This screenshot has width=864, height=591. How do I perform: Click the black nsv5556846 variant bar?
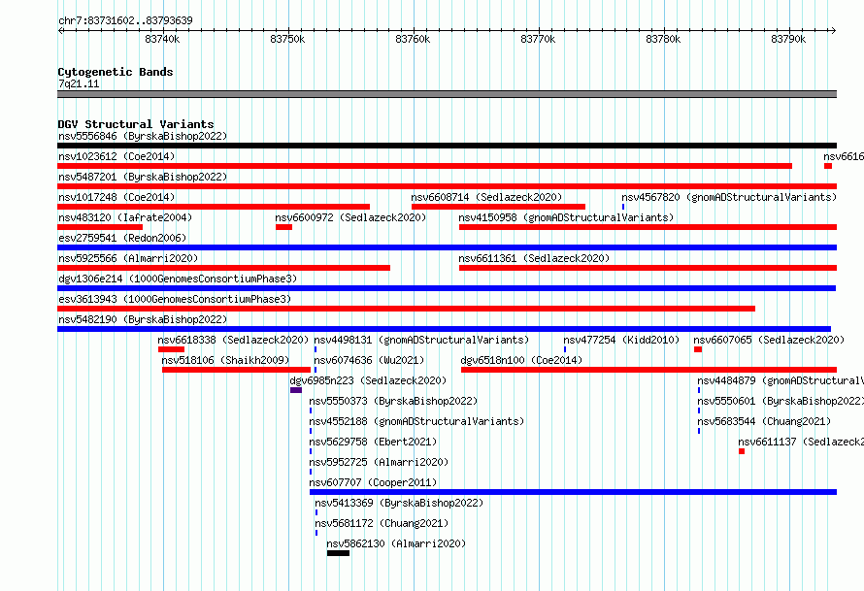click(447, 146)
